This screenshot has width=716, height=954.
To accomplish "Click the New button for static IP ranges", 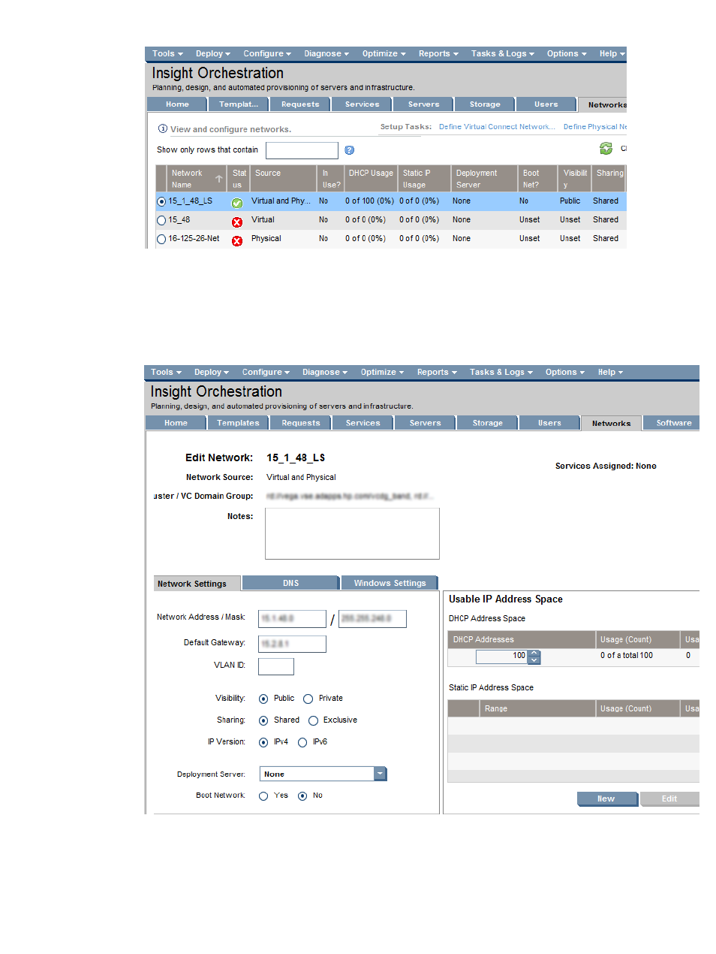I will [x=606, y=799].
